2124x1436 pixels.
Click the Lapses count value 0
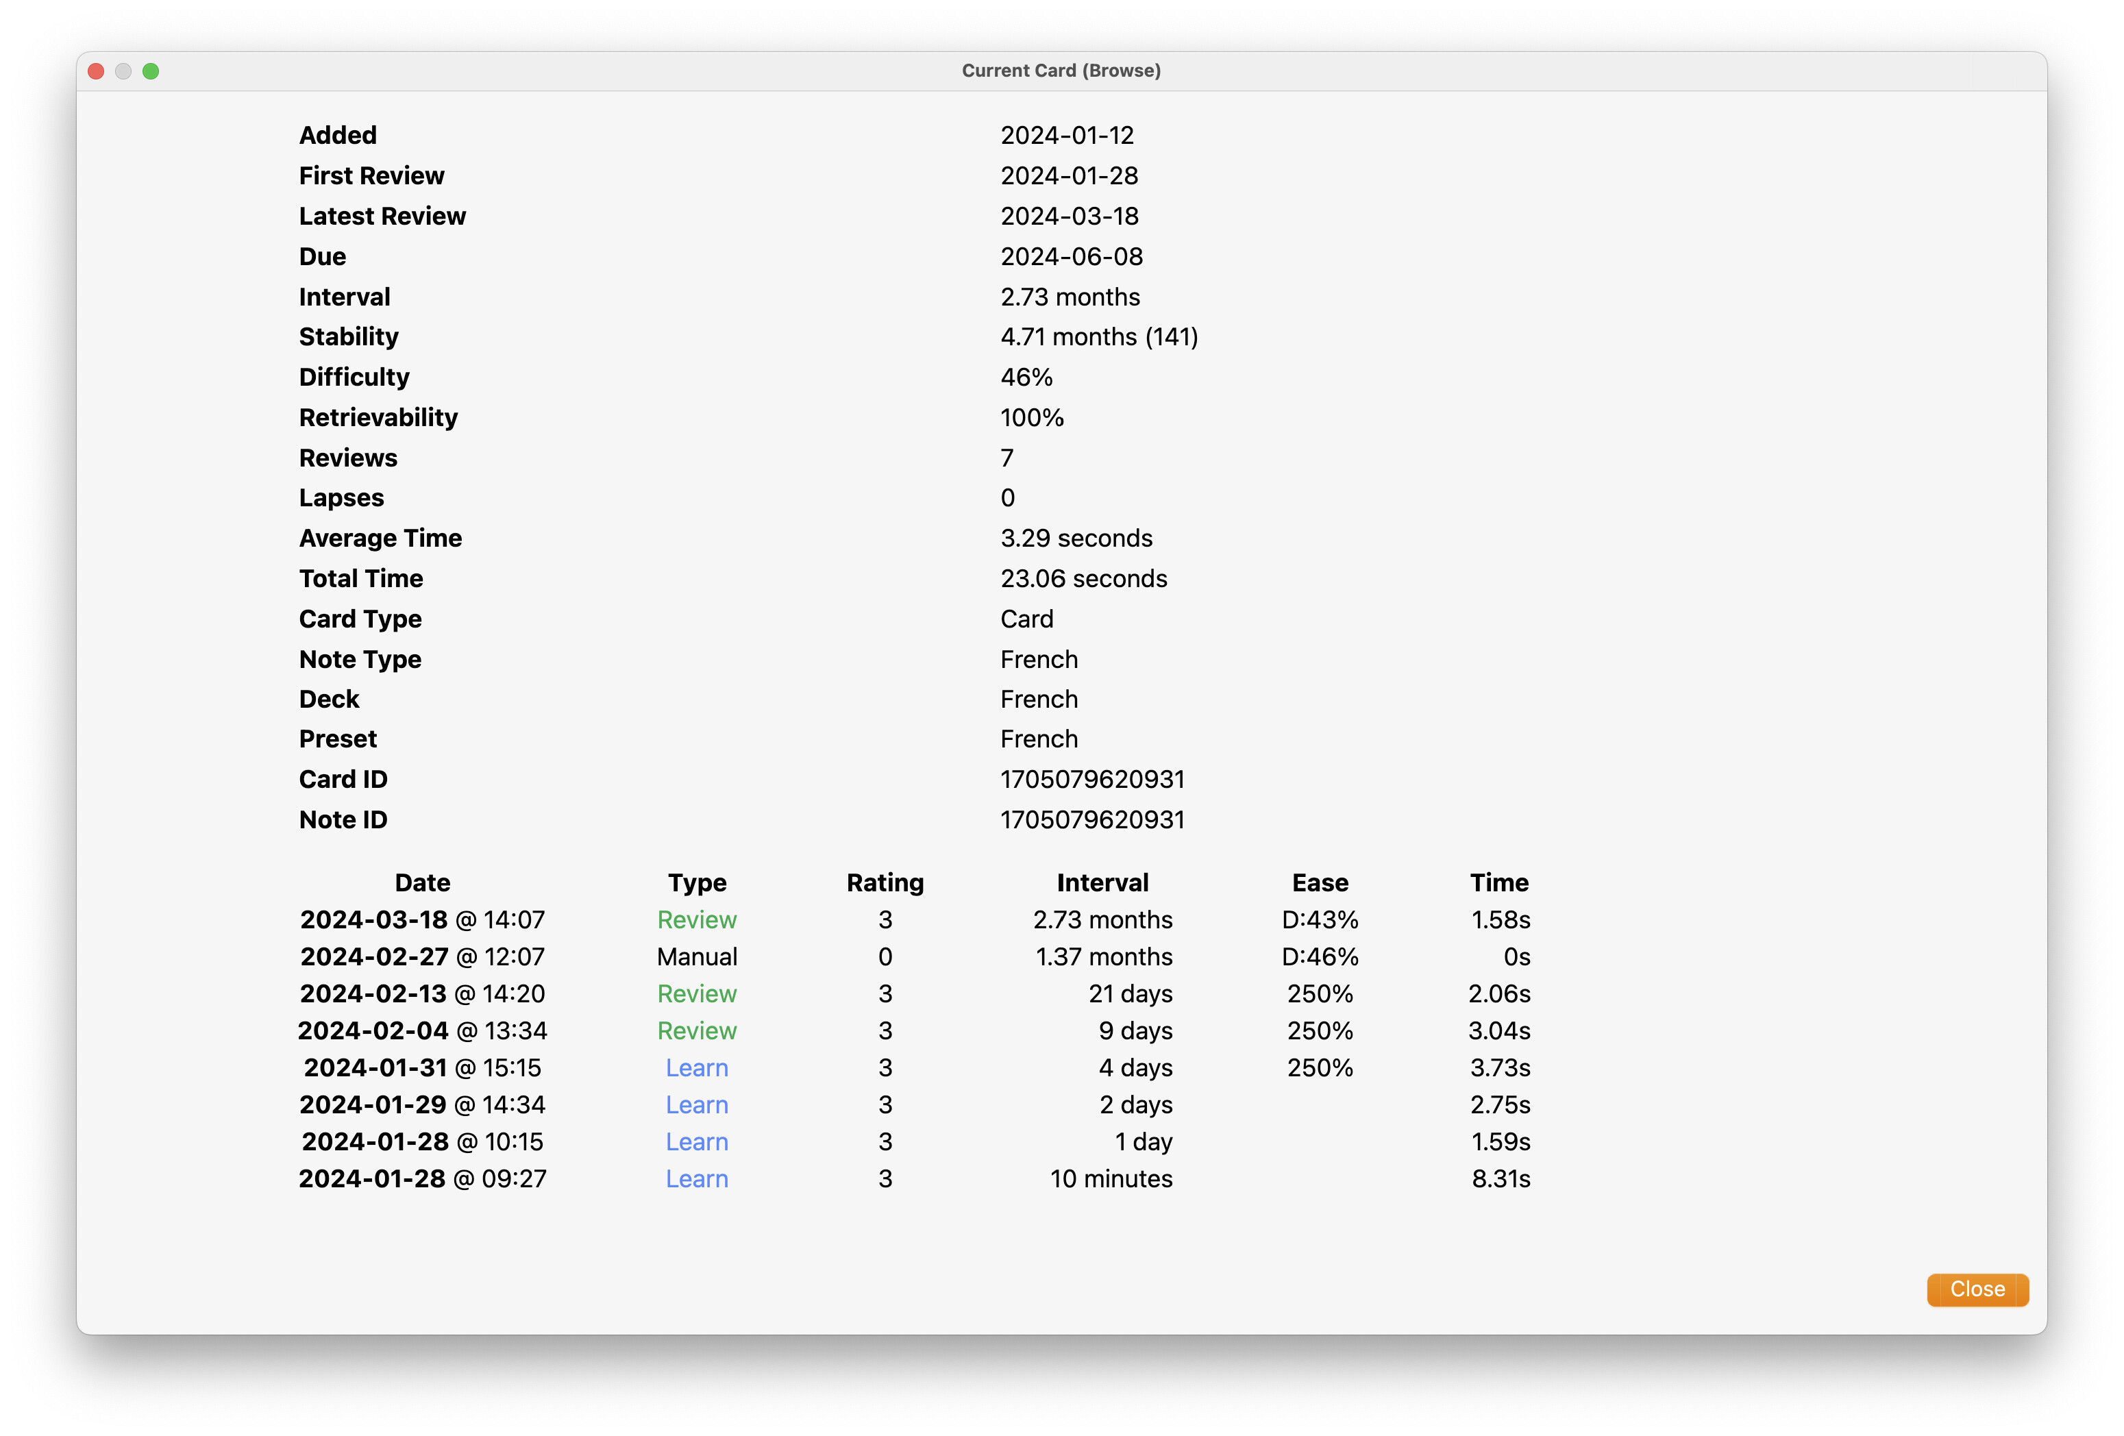1007,497
